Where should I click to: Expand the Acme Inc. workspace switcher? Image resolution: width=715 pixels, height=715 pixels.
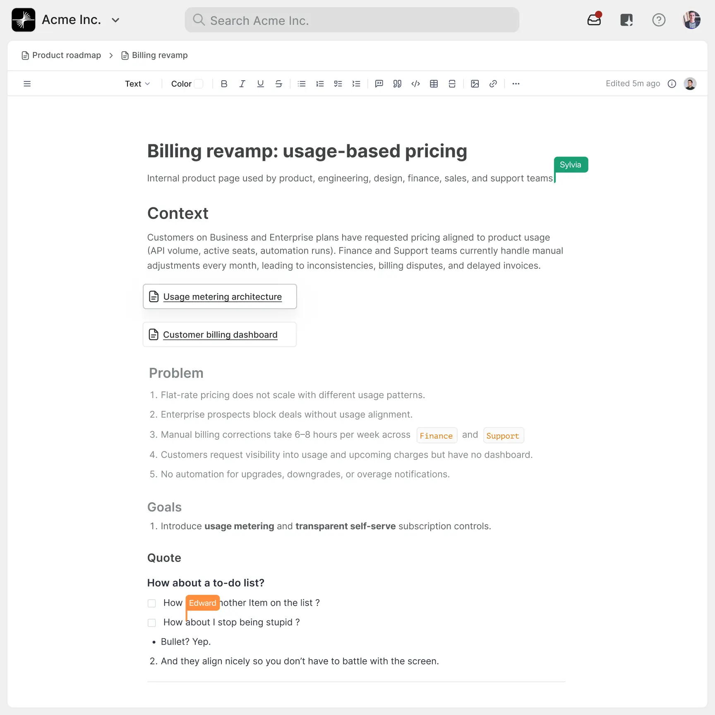[115, 19]
